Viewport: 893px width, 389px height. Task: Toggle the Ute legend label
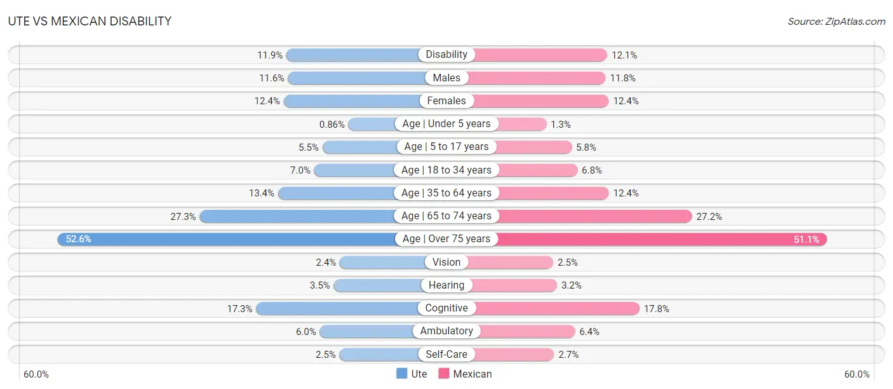pyautogui.click(x=419, y=374)
